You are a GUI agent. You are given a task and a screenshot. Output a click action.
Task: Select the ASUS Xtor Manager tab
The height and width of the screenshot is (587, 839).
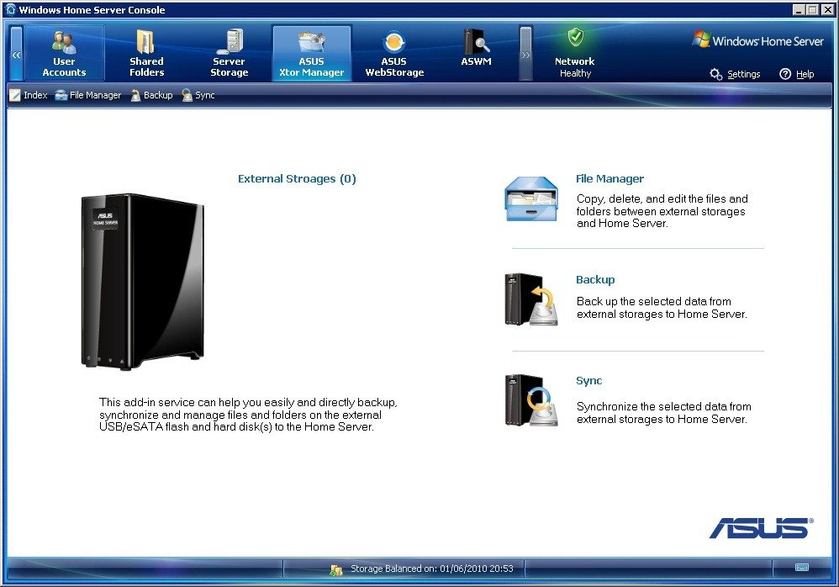[x=311, y=54]
